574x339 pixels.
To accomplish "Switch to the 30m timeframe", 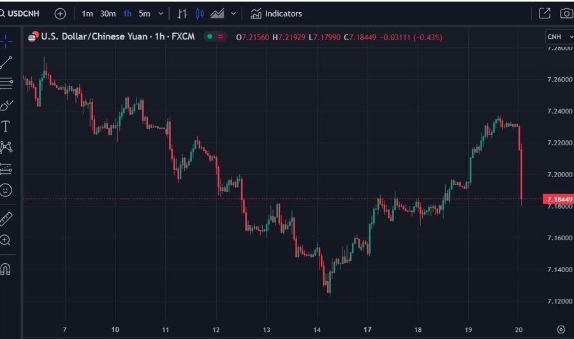I will click(108, 13).
